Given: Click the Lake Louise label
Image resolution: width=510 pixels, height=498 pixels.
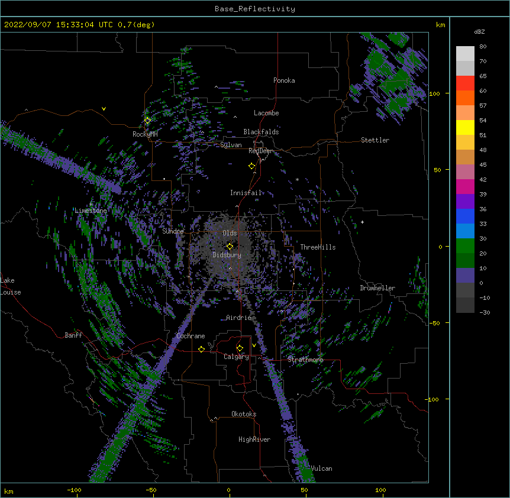Looking at the screenshot, I should click(11, 286).
